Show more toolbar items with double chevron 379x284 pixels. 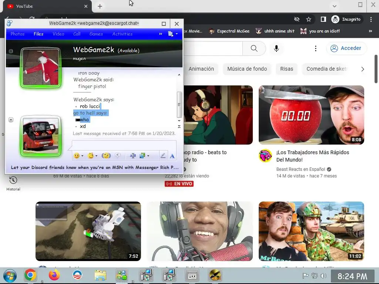pyautogui.click(x=161, y=34)
